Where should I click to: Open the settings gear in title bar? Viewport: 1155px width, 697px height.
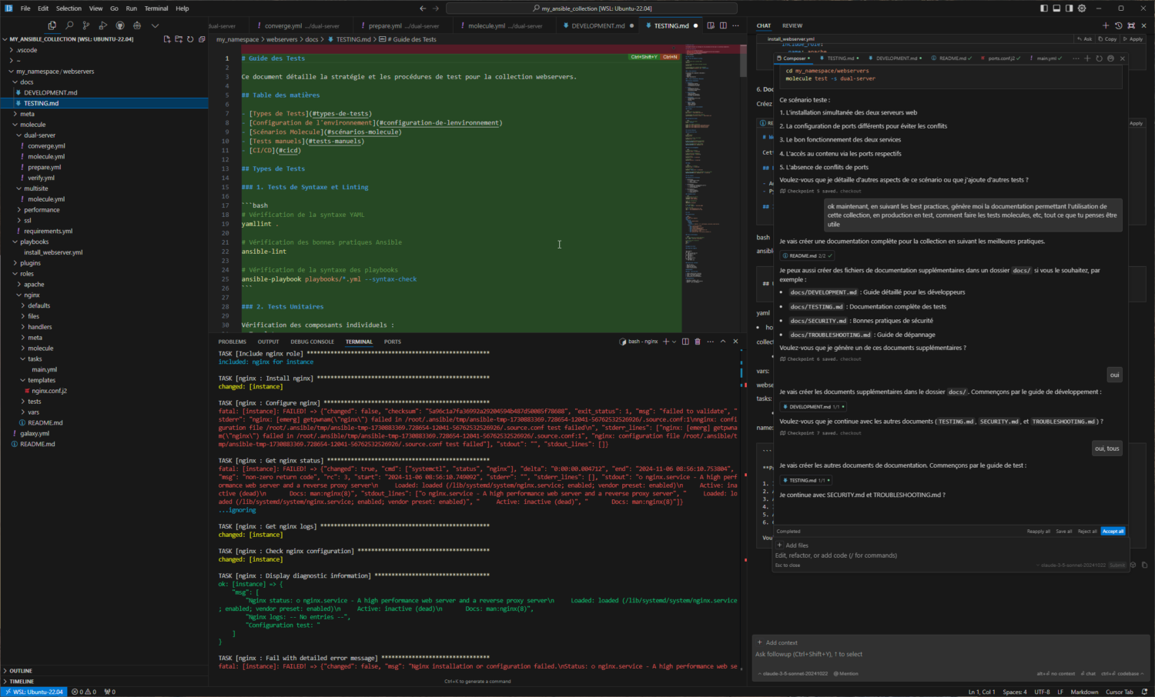[x=1082, y=8]
